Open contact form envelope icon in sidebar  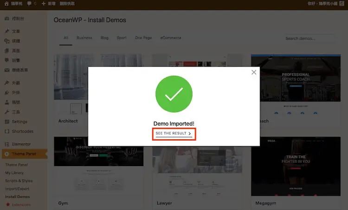coord(7,70)
